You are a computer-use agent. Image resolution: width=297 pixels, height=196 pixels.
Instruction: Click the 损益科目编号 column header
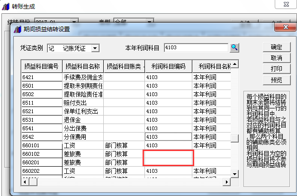[x=42, y=66]
